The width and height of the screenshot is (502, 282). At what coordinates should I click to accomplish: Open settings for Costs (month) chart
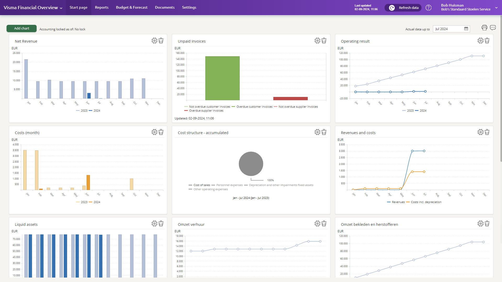(x=154, y=132)
